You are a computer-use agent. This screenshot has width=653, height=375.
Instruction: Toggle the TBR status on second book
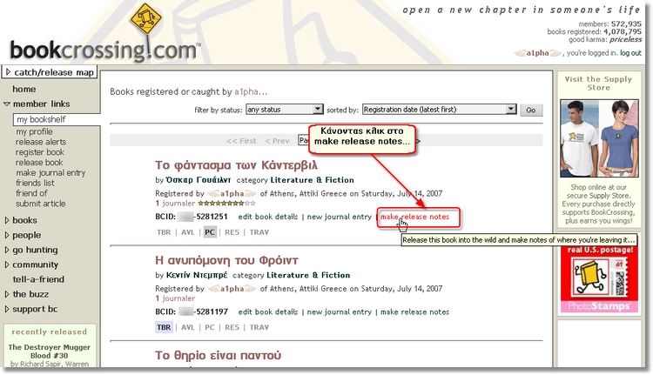[163, 328]
